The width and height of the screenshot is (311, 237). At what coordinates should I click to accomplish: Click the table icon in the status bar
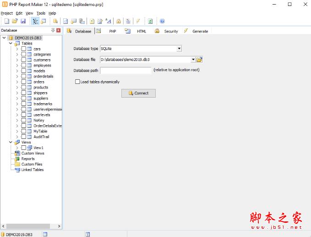click(45, 234)
